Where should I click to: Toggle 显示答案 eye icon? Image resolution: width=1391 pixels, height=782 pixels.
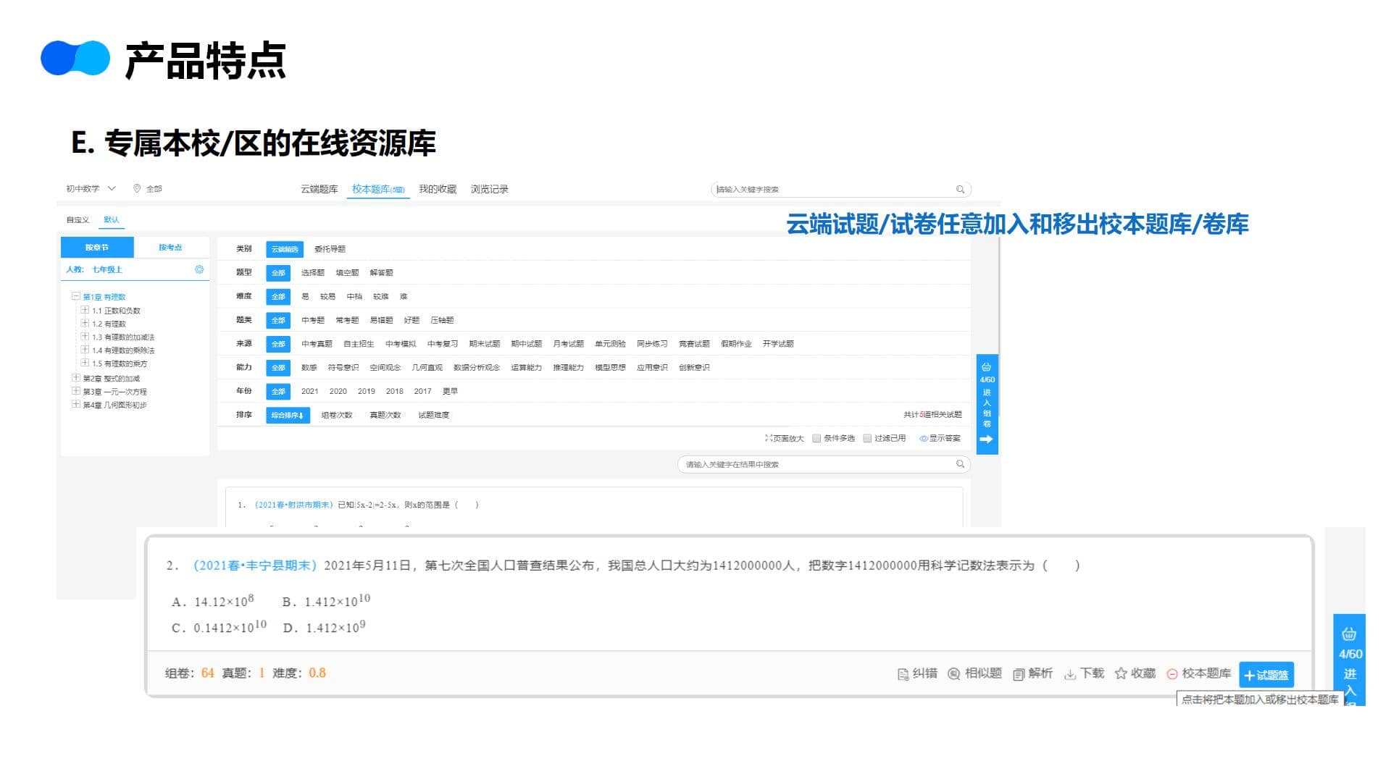924,438
